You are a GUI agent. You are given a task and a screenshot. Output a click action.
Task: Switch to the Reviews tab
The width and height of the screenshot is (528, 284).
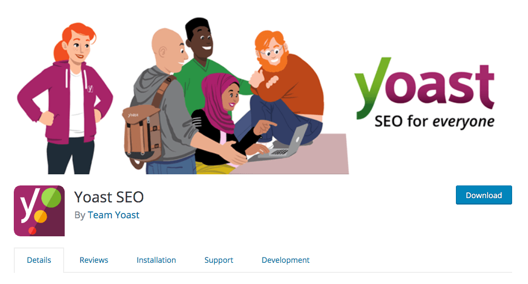[x=94, y=260]
